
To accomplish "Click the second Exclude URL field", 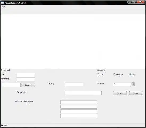I will (79, 107).
